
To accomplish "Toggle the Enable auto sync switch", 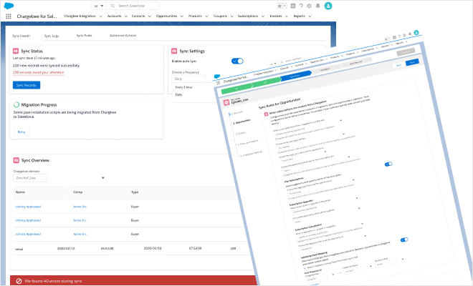I will click(237, 61).
